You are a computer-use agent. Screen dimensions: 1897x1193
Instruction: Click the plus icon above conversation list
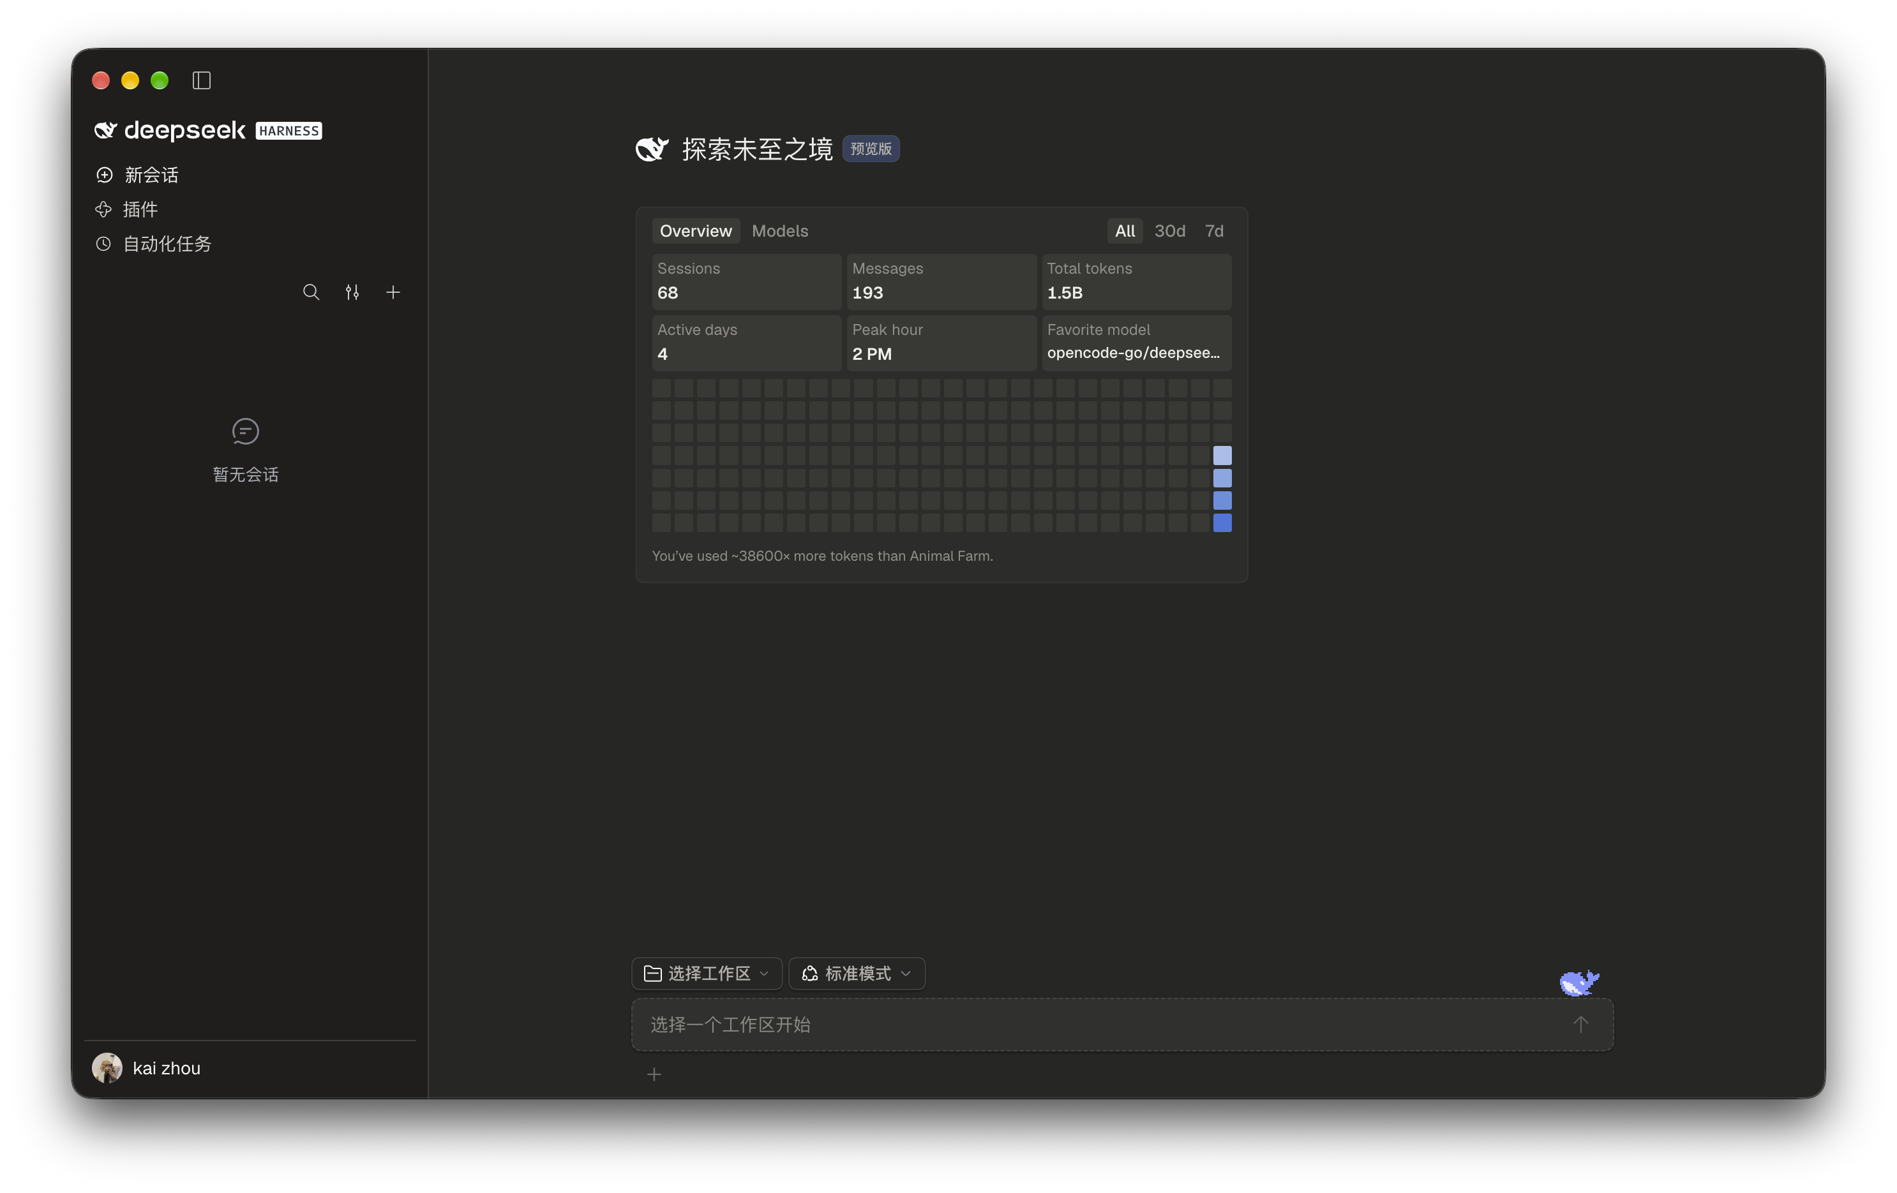tap(393, 292)
